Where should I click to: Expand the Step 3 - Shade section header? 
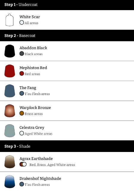(67, 146)
